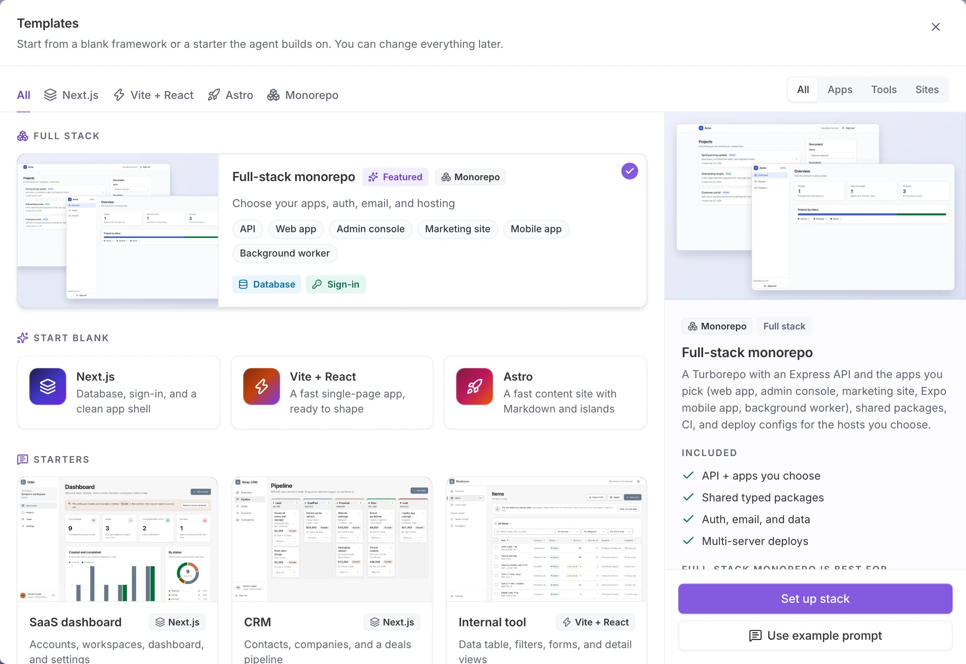Select the All framework tab
This screenshot has height=664, width=966.
coord(23,95)
